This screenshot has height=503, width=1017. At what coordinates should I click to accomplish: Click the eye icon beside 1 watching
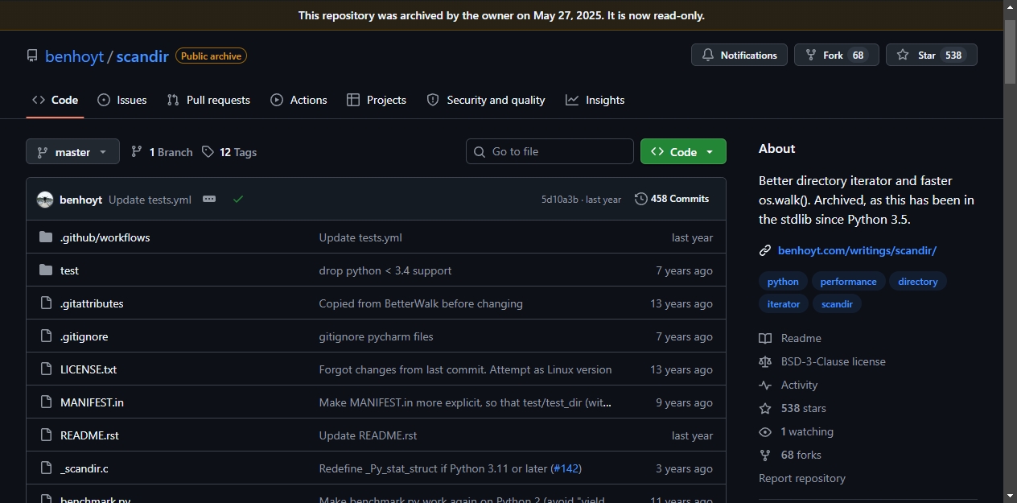click(x=765, y=431)
